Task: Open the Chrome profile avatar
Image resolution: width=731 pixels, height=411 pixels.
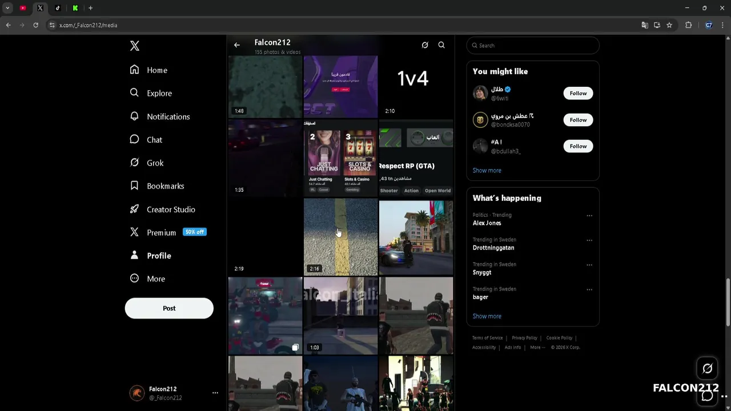Action: pyautogui.click(x=709, y=25)
